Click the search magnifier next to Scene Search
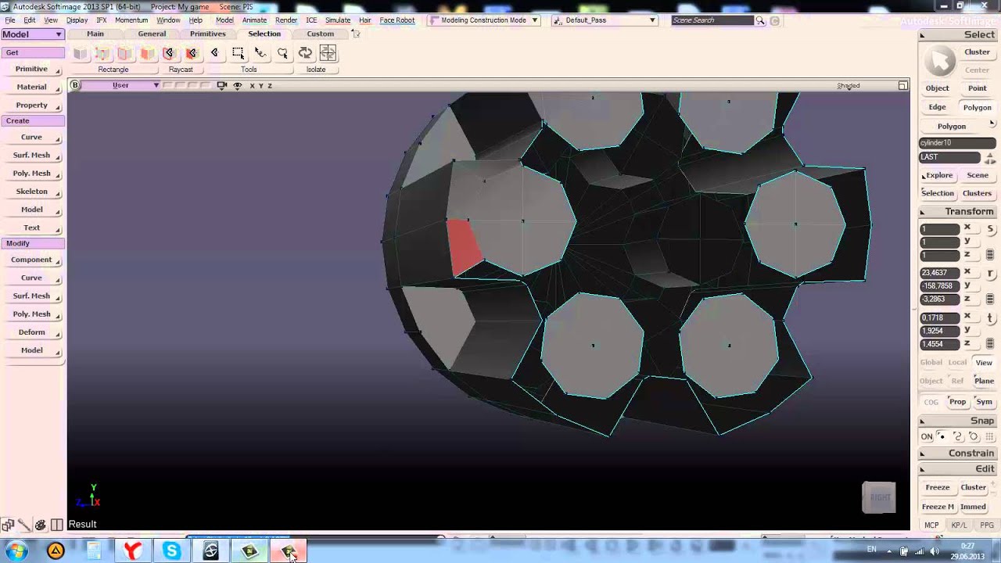Image resolution: width=1001 pixels, height=563 pixels. click(x=760, y=20)
